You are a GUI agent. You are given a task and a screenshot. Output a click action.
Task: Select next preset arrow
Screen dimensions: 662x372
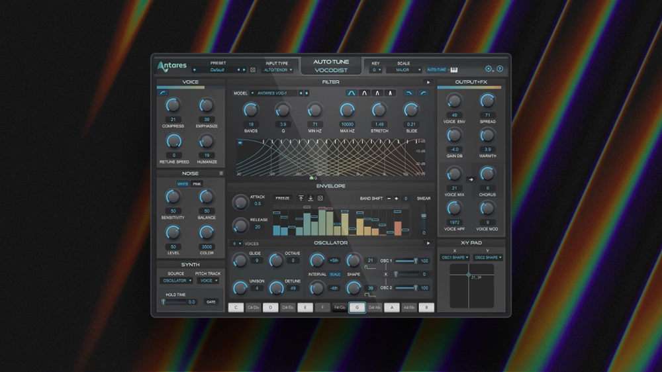pyautogui.click(x=244, y=70)
